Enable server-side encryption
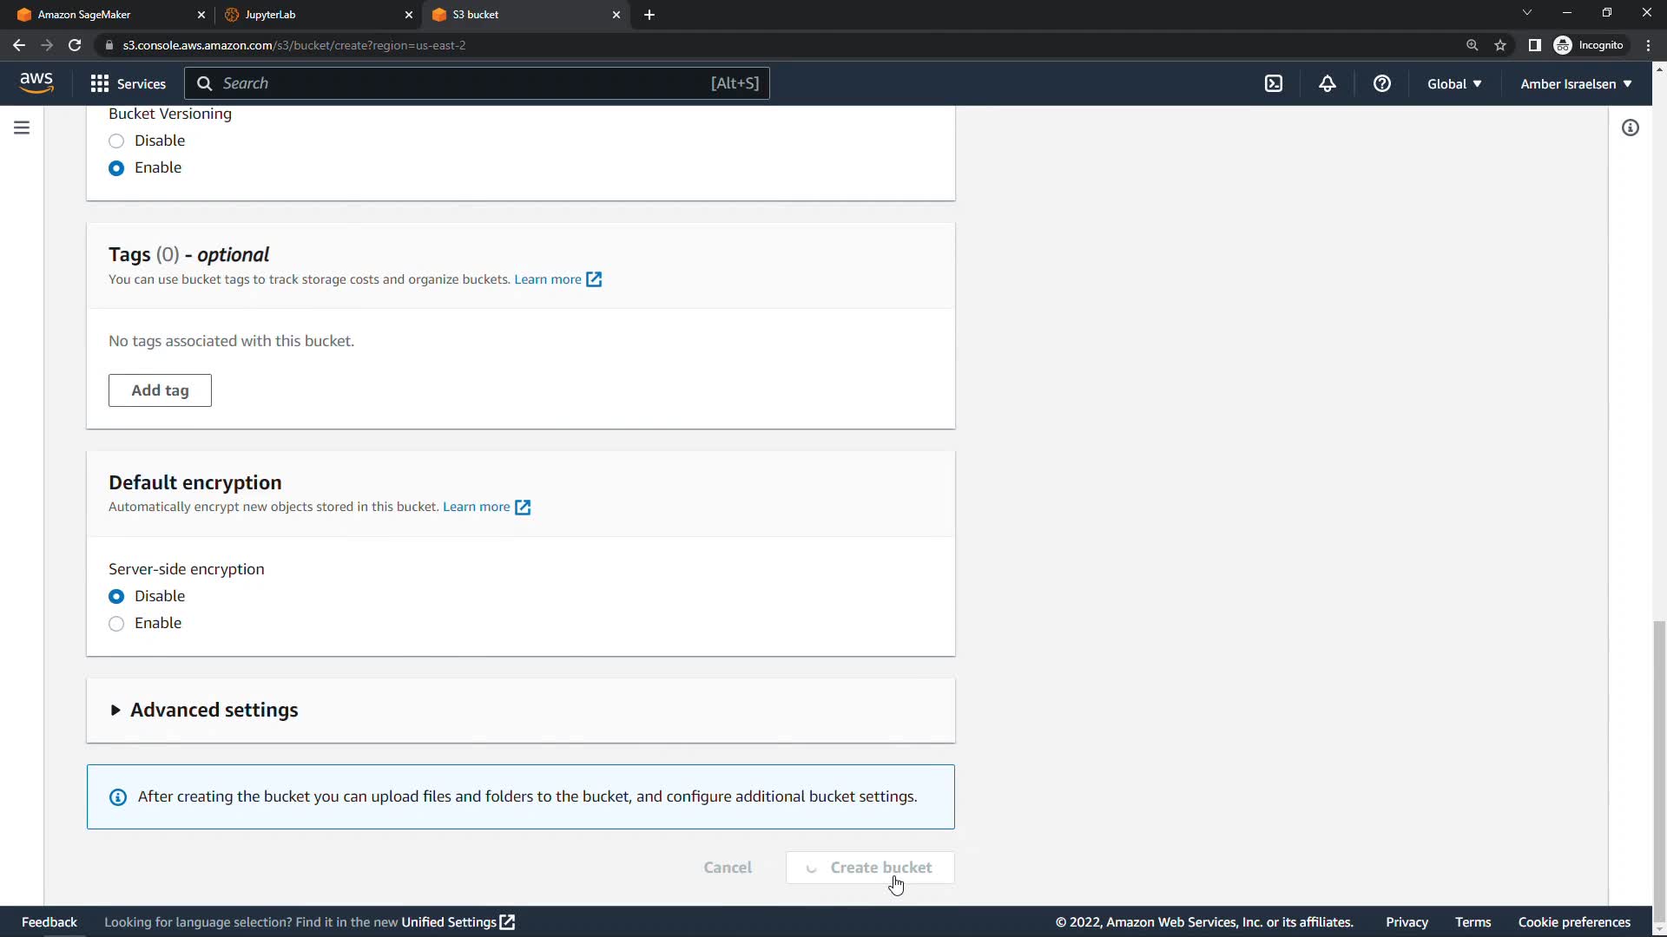The height and width of the screenshot is (937, 1667). tap(116, 624)
